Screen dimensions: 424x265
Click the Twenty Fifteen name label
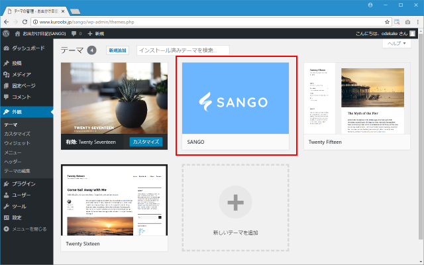click(x=325, y=142)
